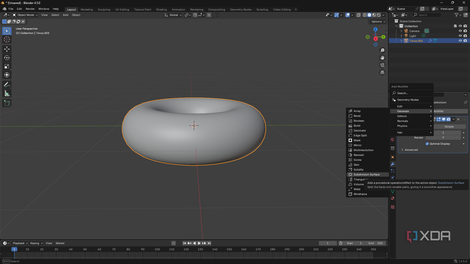The height and width of the screenshot is (264, 470).
Task: Choose the Add Cube tool
Action: point(7,103)
